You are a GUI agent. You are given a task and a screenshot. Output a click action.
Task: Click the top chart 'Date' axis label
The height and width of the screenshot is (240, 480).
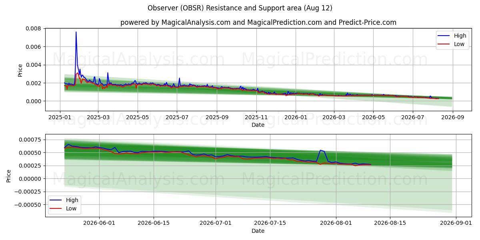(258, 125)
